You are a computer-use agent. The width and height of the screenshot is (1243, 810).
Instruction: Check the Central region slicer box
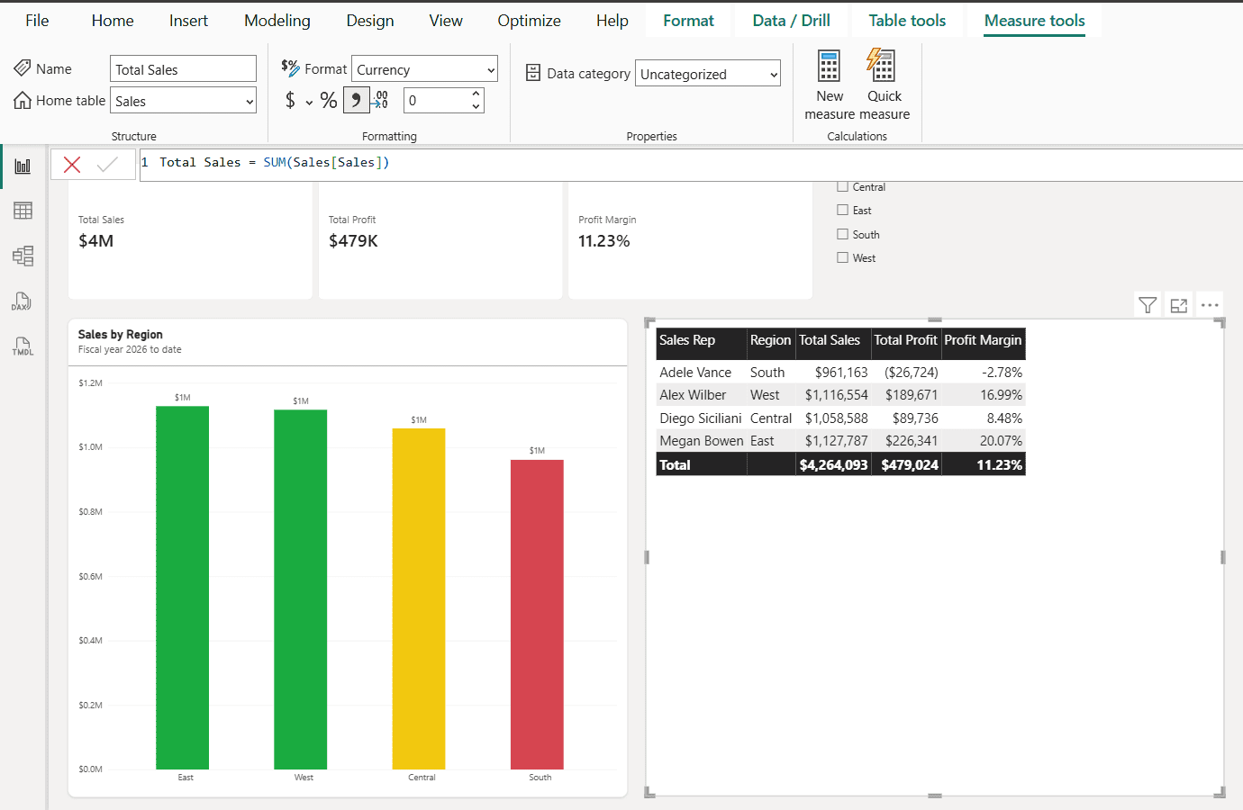[842, 186]
